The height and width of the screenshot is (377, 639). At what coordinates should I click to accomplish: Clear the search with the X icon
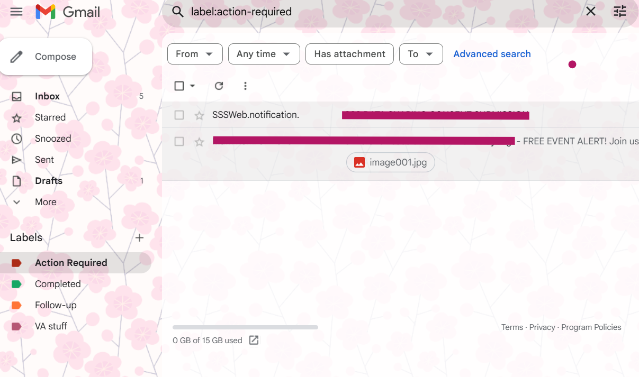[x=591, y=12]
